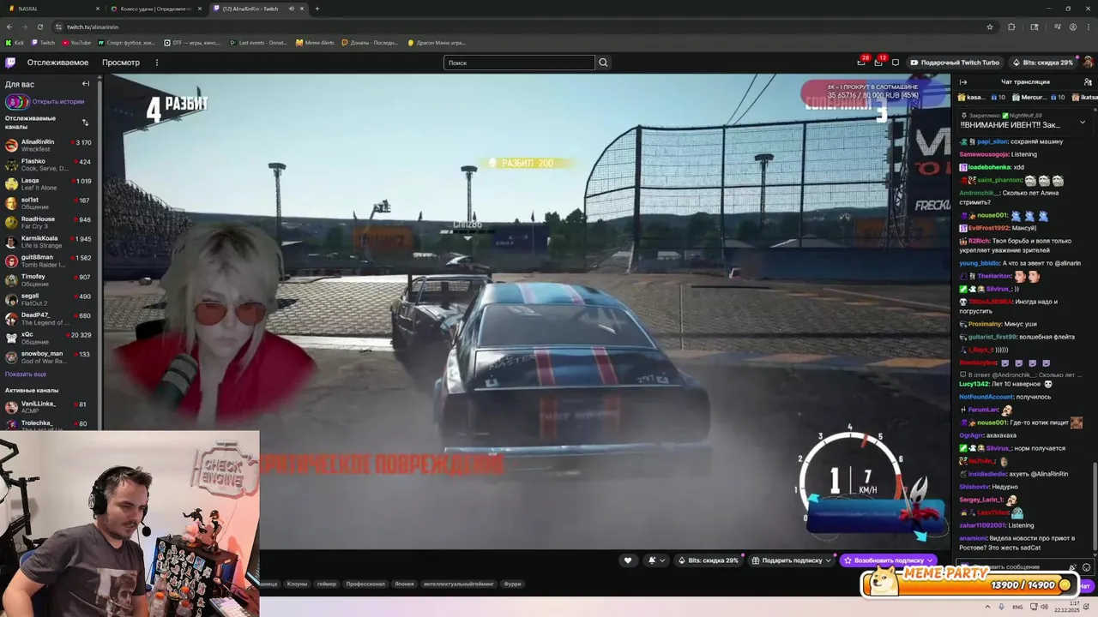1098x617 pixels.
Task: Switch to the NASRAL tab
Action: click(51, 9)
